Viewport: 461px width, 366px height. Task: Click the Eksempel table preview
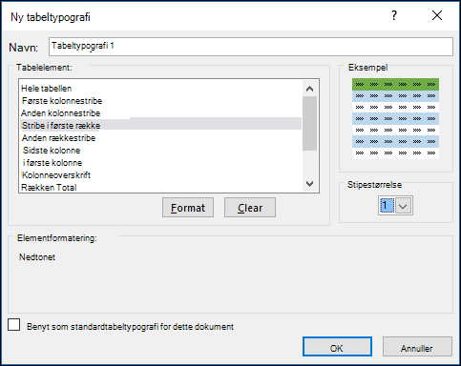point(395,118)
